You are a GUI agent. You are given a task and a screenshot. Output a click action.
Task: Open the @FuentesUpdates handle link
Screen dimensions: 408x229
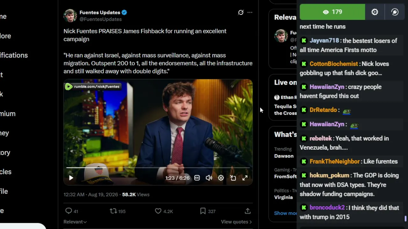[x=100, y=19]
